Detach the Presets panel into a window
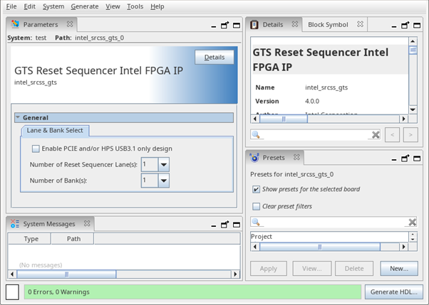429x305 pixels. pyautogui.click(x=405, y=159)
